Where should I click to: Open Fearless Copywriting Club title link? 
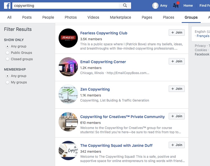pyautogui.click(x=104, y=33)
